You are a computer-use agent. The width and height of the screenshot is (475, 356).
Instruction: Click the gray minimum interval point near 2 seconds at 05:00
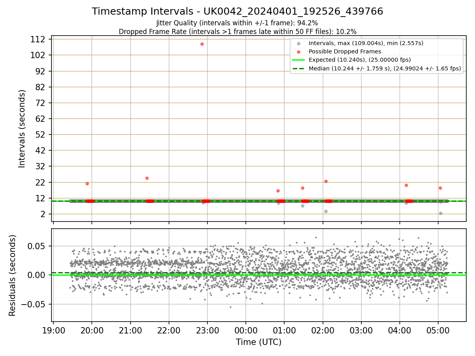pyautogui.click(x=441, y=213)
